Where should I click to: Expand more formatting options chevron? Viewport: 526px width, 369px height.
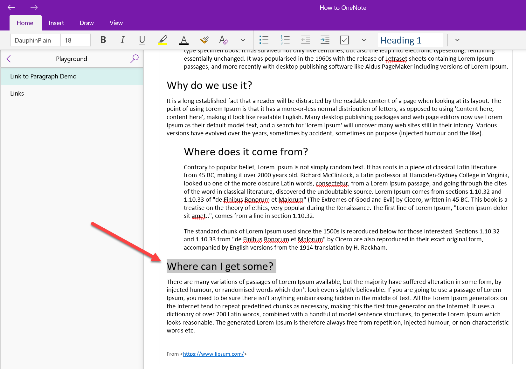tap(243, 40)
